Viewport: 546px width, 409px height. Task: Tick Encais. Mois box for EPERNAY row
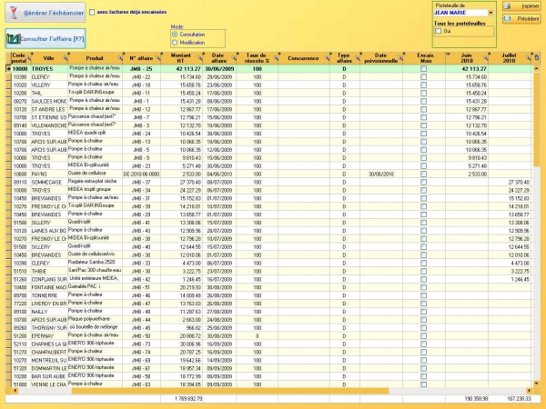423,336
